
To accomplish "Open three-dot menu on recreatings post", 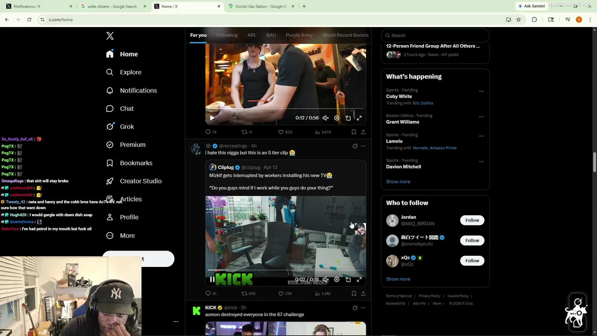I will tap(363, 146).
